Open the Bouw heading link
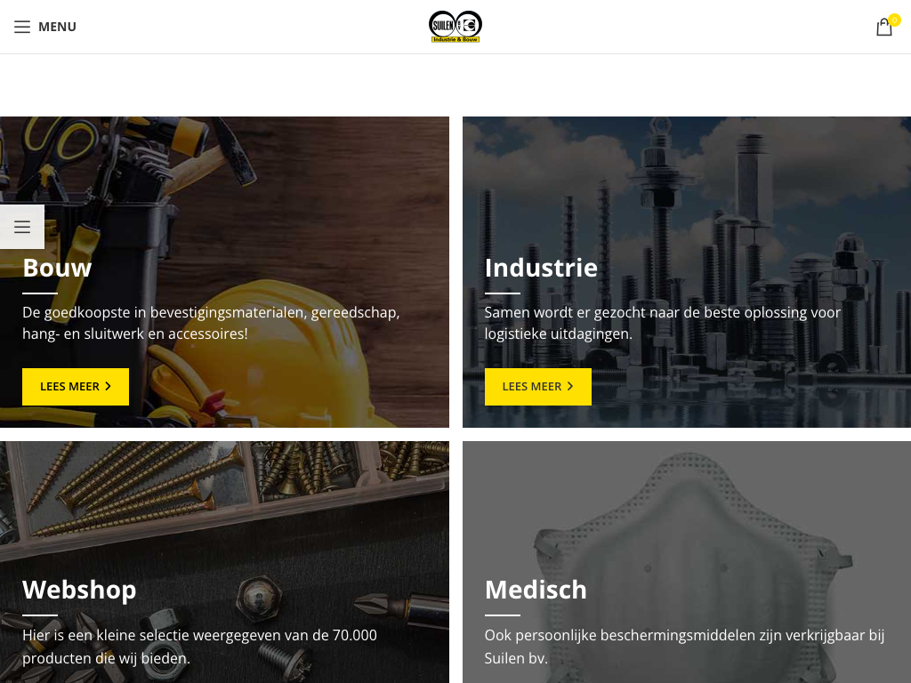 point(57,268)
